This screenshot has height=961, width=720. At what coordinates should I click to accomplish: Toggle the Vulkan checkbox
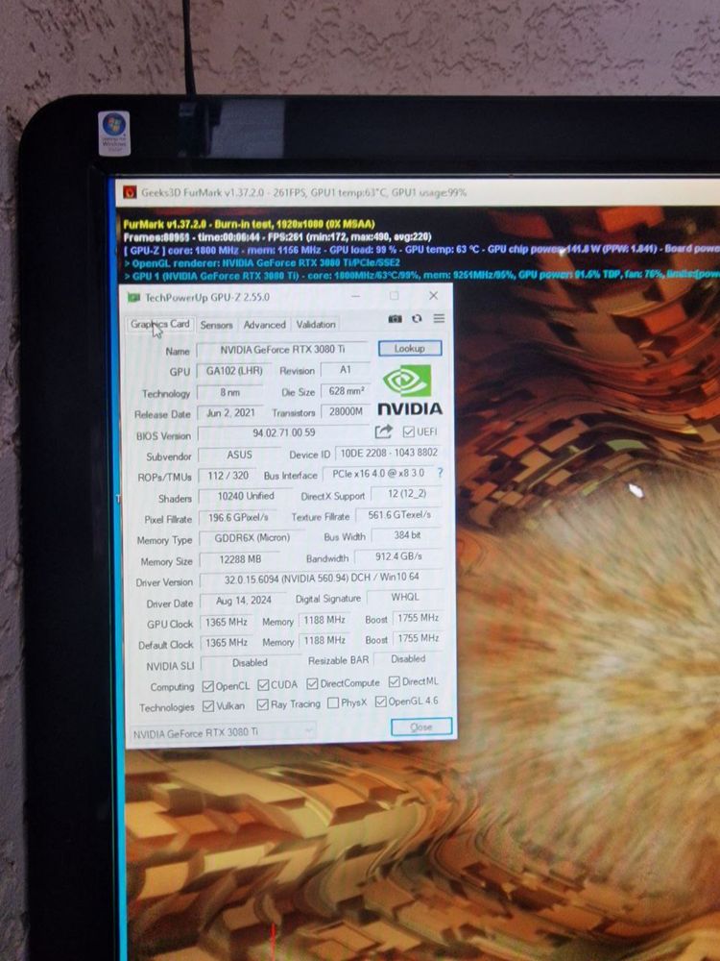click(x=208, y=706)
